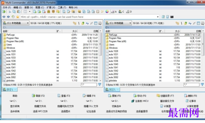Click 创建目录 (F7) button
205x123 pixels.
pos(165,96)
